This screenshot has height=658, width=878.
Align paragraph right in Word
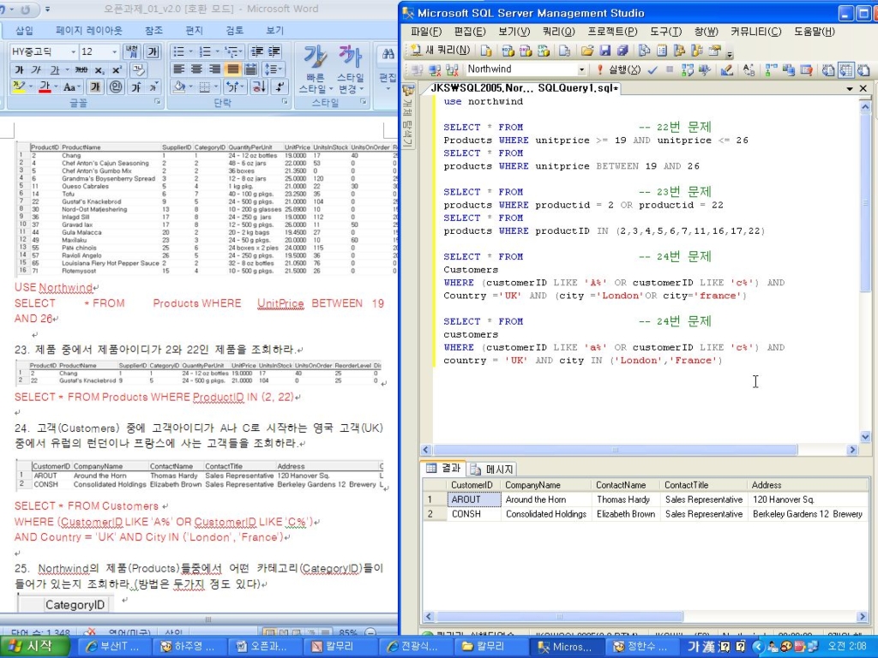[214, 69]
